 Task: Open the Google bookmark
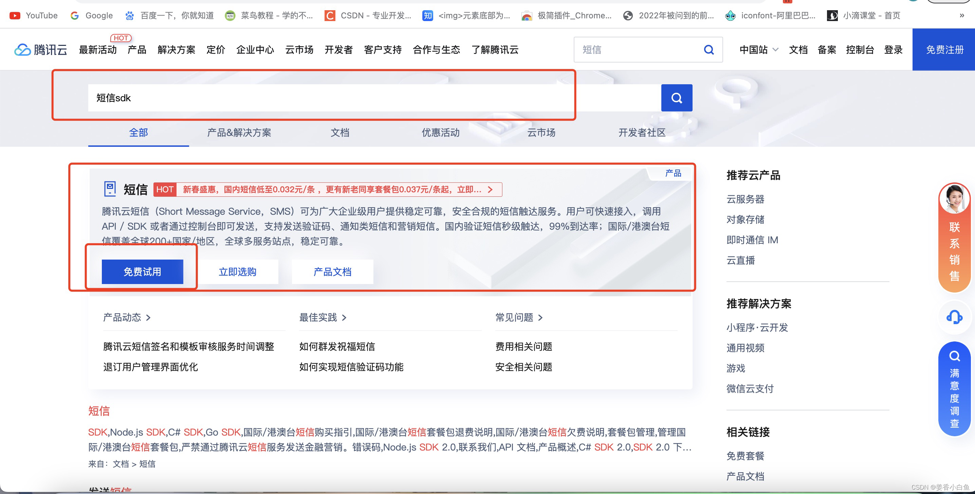pos(92,16)
